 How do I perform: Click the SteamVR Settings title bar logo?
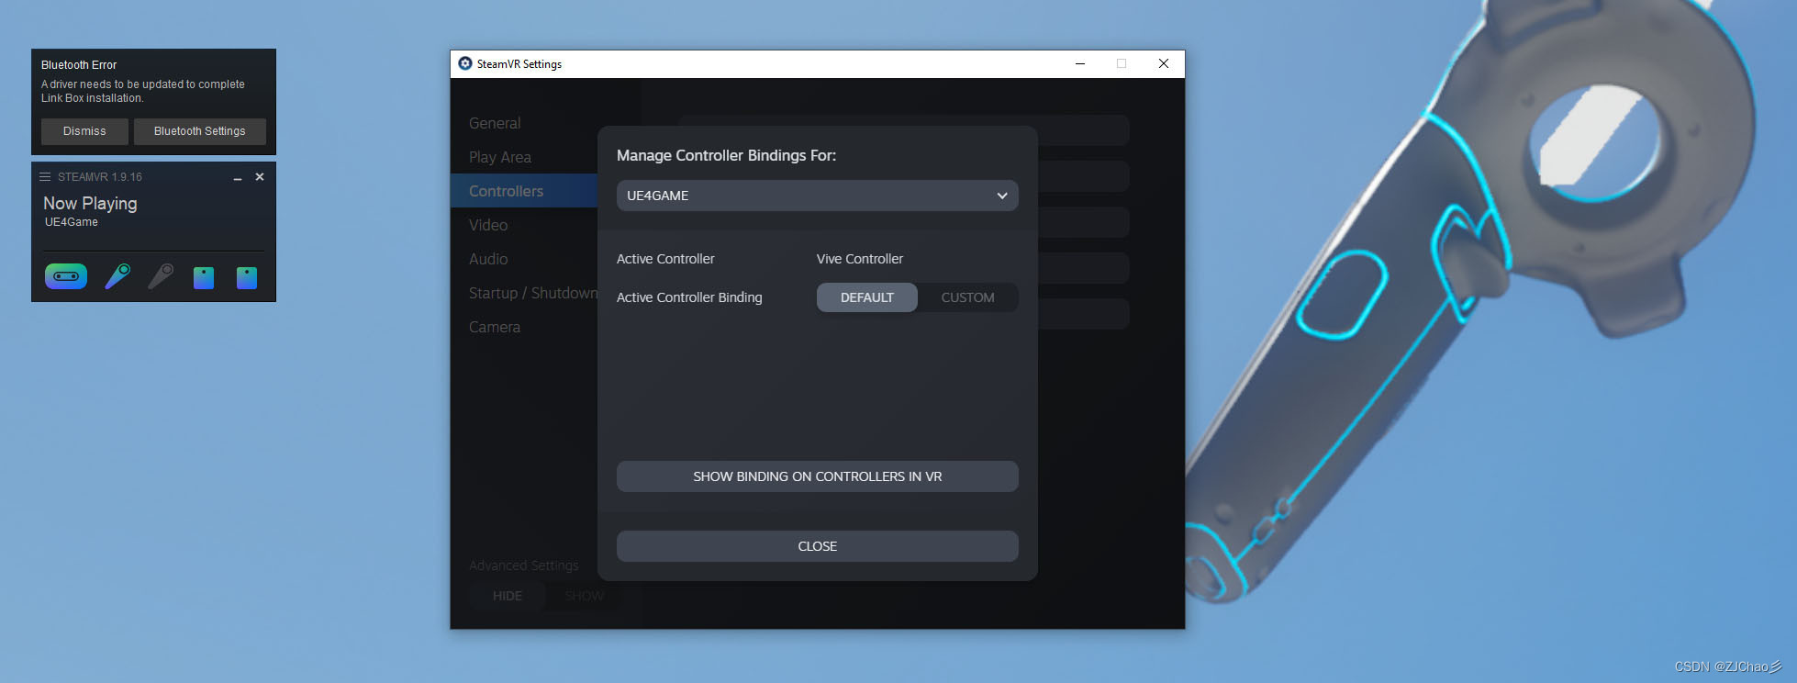click(x=465, y=63)
